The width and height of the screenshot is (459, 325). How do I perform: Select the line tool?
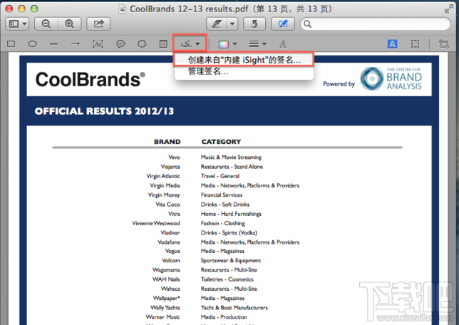click(x=54, y=44)
